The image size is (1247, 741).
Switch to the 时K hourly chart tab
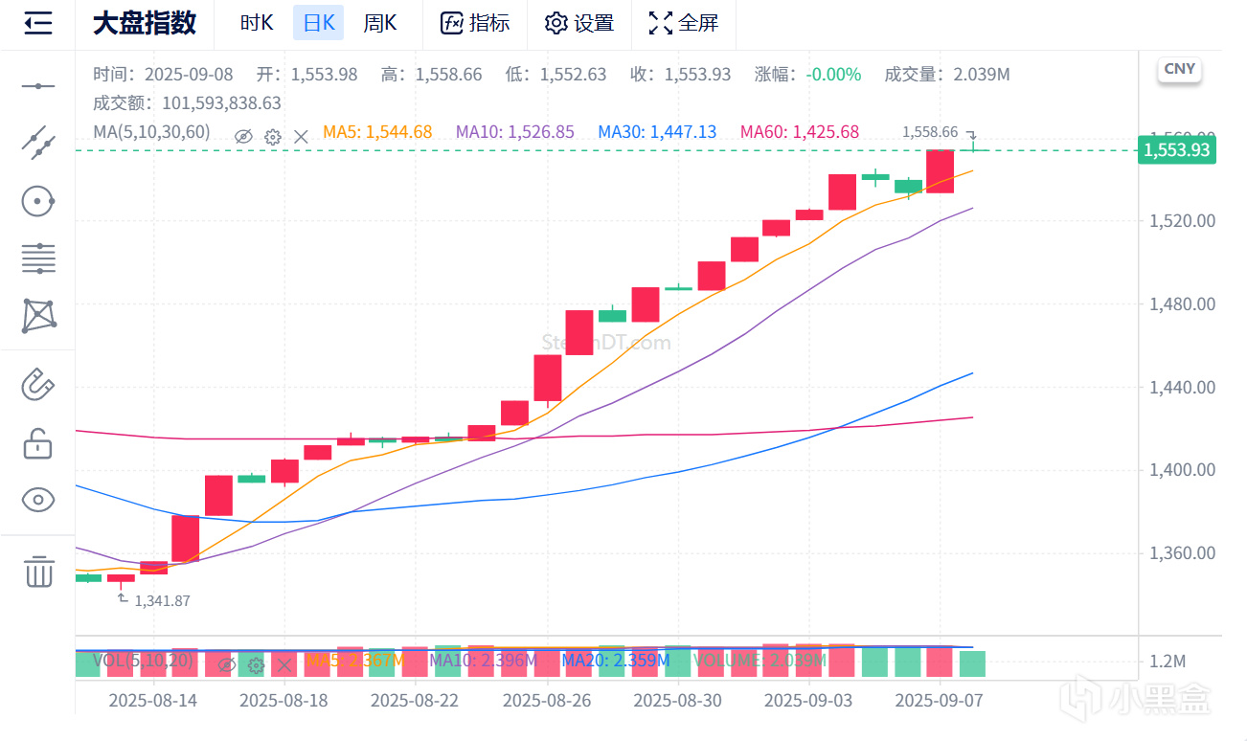[x=257, y=24]
